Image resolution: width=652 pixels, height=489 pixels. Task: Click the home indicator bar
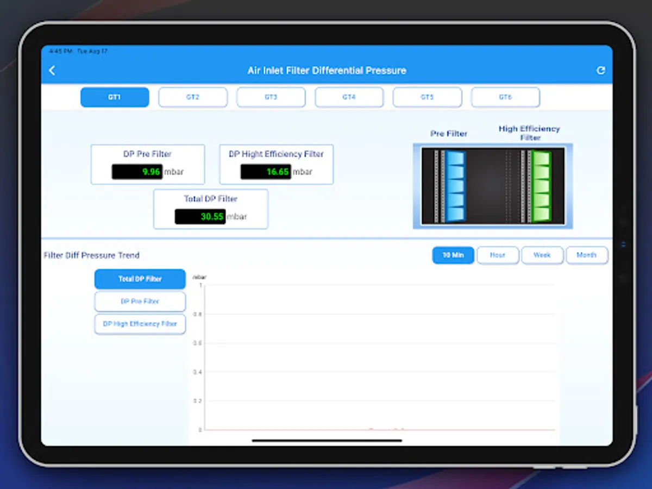tap(327, 441)
